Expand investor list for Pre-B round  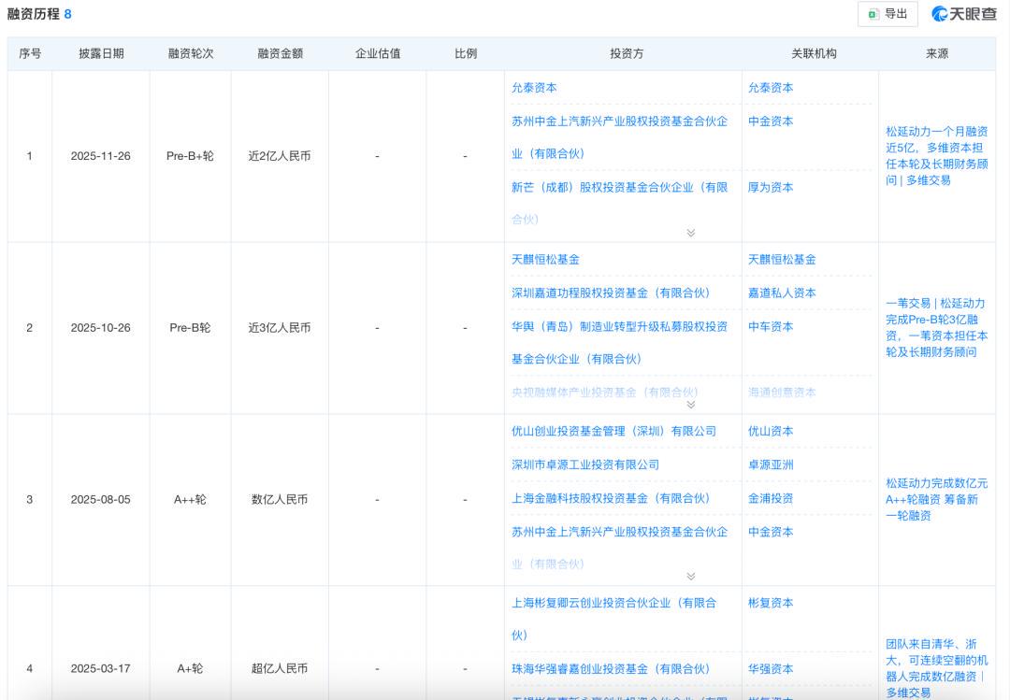click(x=690, y=405)
